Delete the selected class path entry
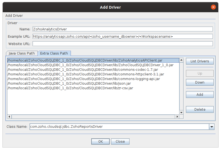 click(200, 110)
